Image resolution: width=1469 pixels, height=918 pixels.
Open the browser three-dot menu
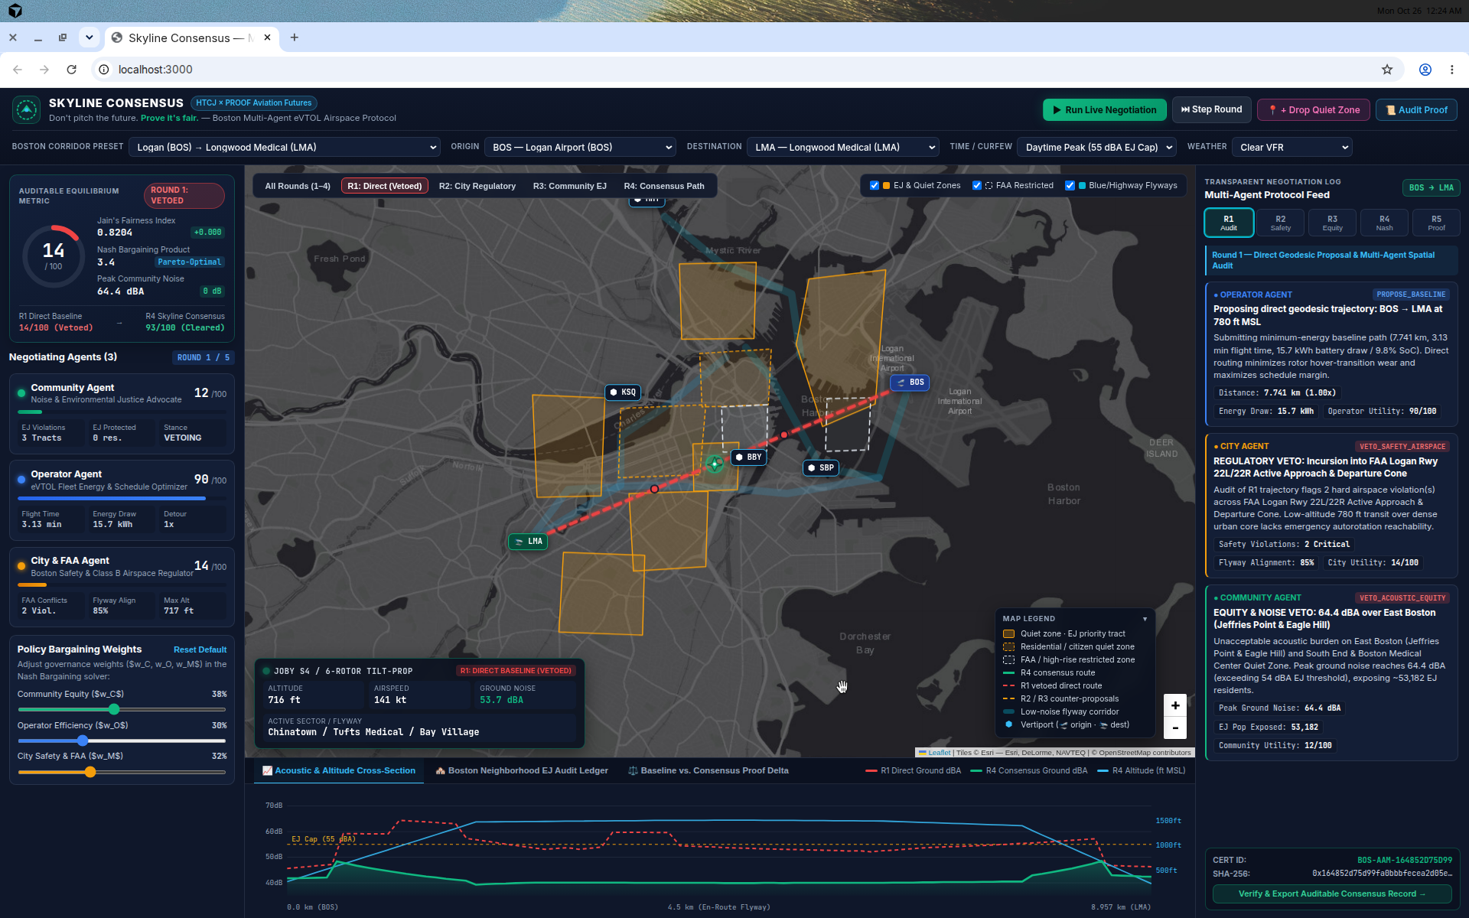(x=1452, y=70)
